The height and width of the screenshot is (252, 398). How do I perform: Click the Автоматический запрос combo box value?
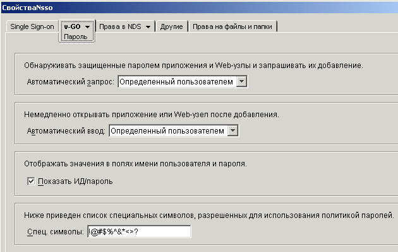tap(176, 82)
